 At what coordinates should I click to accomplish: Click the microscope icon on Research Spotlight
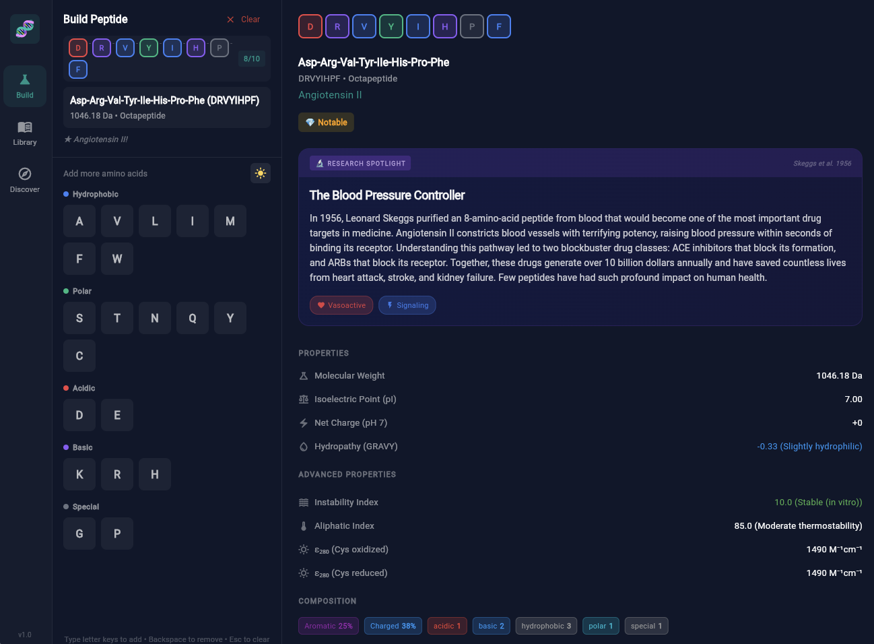tap(319, 163)
